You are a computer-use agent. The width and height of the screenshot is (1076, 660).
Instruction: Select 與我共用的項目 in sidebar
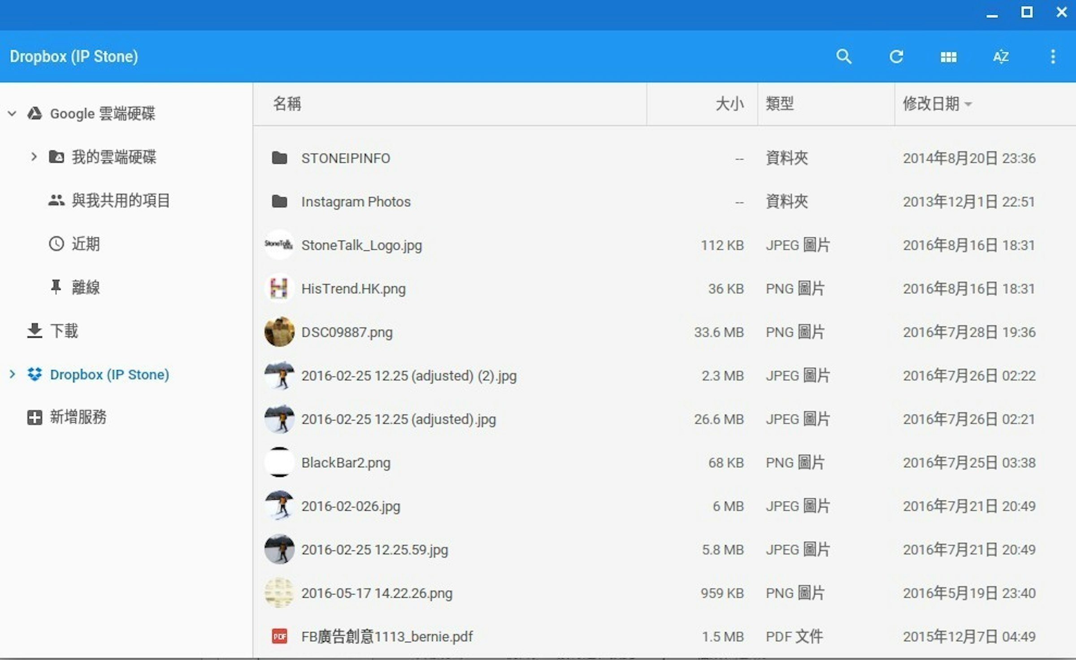pos(121,200)
